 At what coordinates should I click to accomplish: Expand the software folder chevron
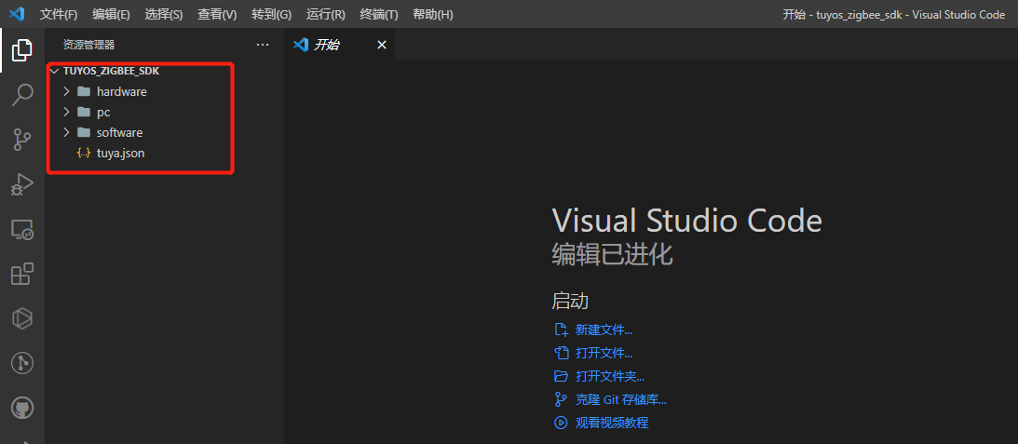(66, 132)
